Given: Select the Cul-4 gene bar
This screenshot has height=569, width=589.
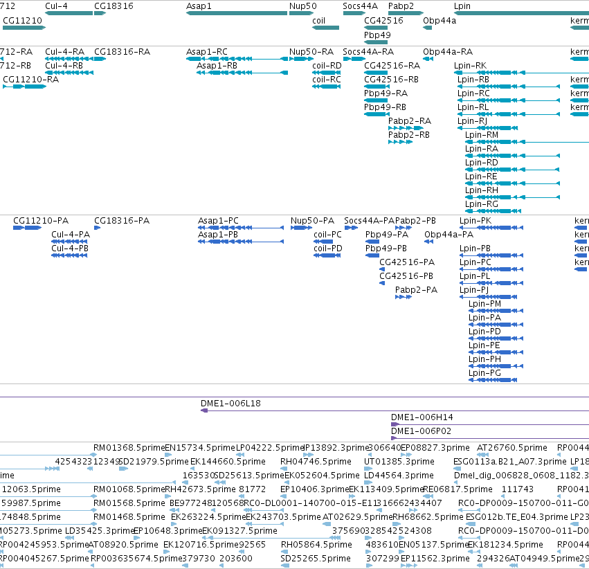Looking at the screenshot, I should pos(69,13).
